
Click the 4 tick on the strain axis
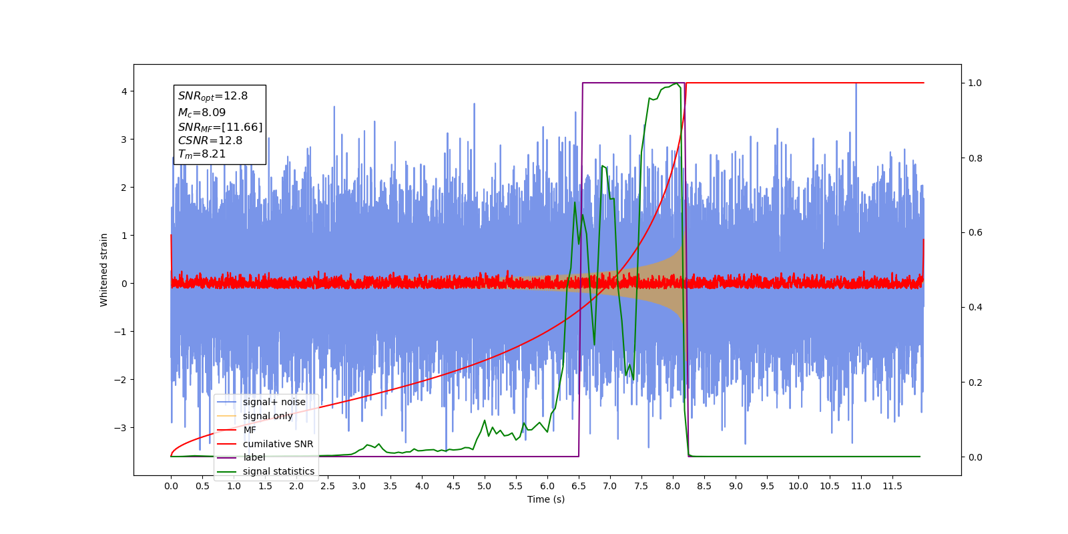coord(123,91)
